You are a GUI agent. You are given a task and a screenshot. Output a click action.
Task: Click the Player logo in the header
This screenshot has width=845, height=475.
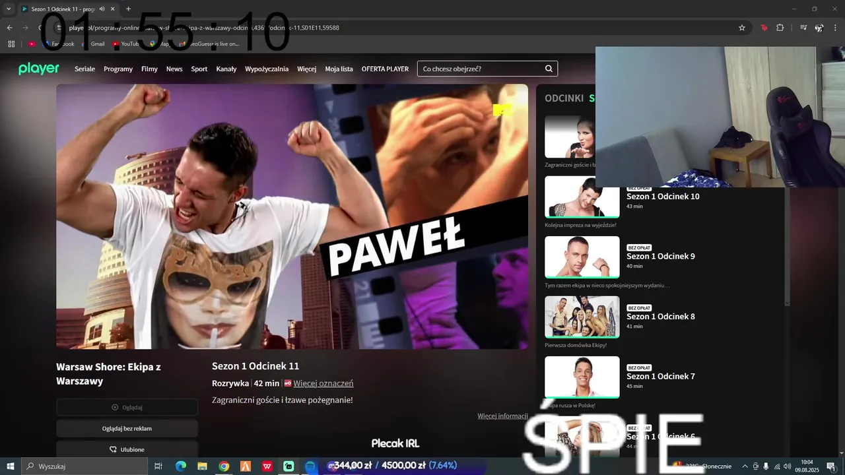tap(39, 69)
